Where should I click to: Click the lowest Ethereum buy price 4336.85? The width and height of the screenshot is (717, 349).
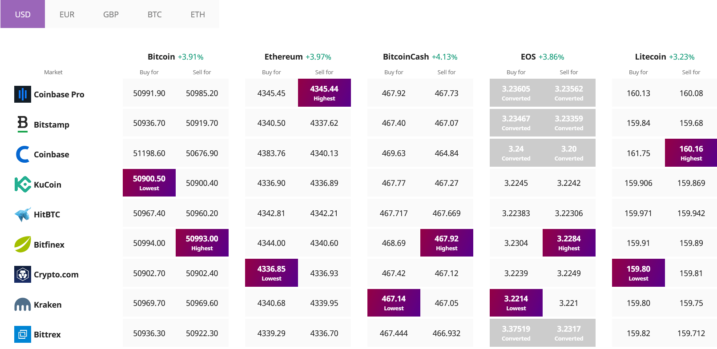[271, 273]
